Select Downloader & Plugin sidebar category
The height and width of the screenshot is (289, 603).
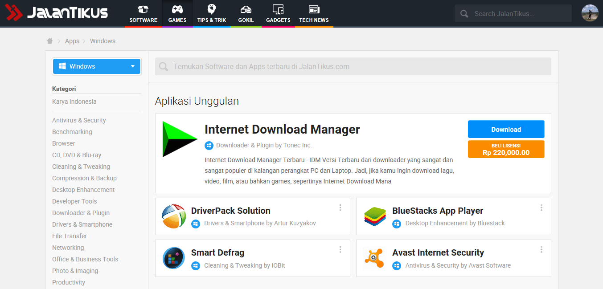(x=81, y=213)
